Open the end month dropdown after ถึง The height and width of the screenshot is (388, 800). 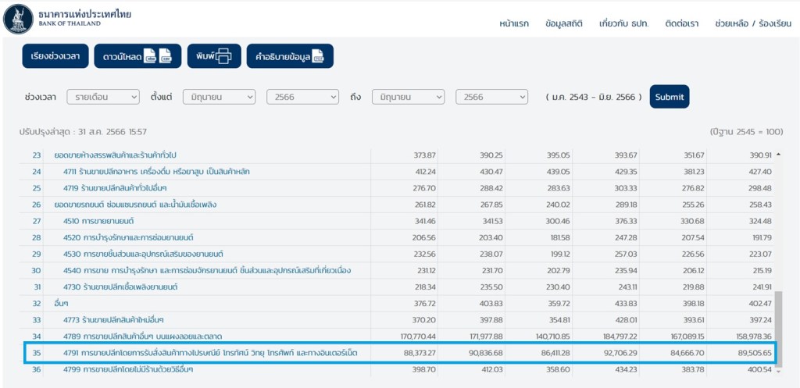(x=408, y=97)
